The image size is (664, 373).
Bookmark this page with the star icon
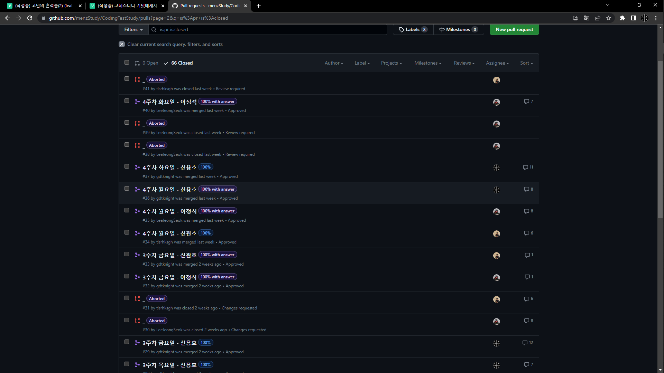[609, 18]
